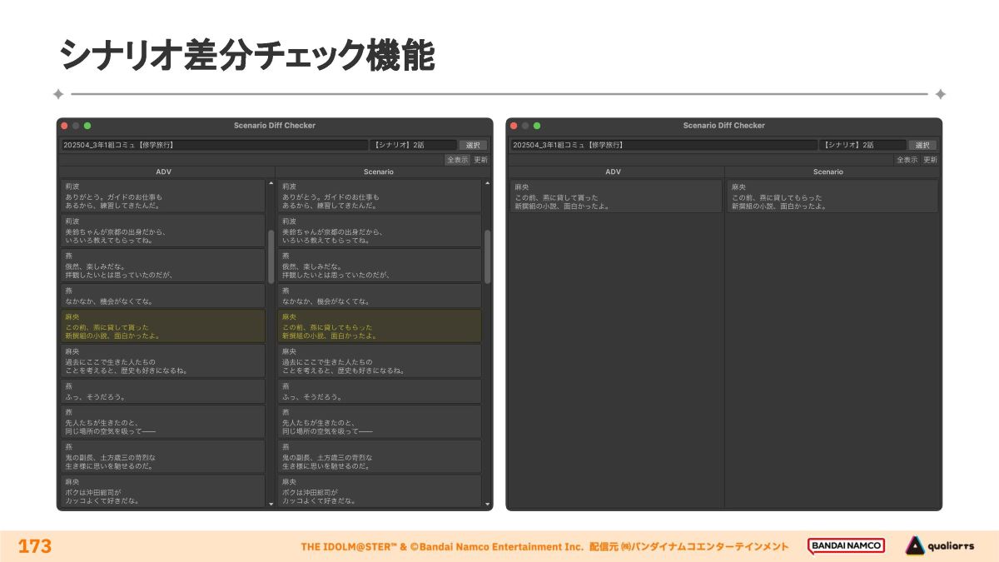Click the ADV pane scroll-down arrow in left window
This screenshot has height=562, width=999.
click(x=271, y=504)
